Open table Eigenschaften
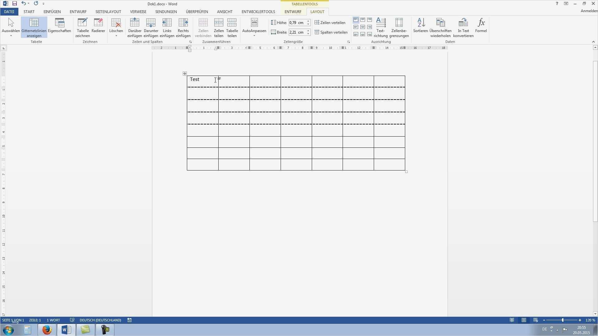598x336 pixels. click(x=59, y=27)
